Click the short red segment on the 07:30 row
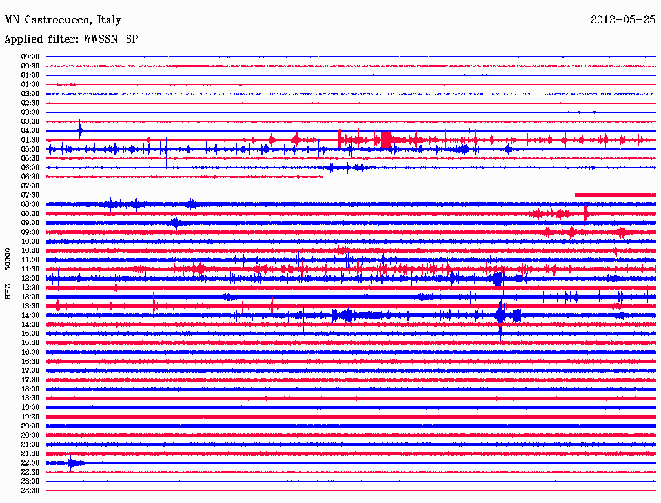 coord(615,195)
